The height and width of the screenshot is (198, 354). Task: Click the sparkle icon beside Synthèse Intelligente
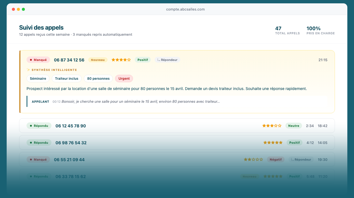tap(28, 70)
